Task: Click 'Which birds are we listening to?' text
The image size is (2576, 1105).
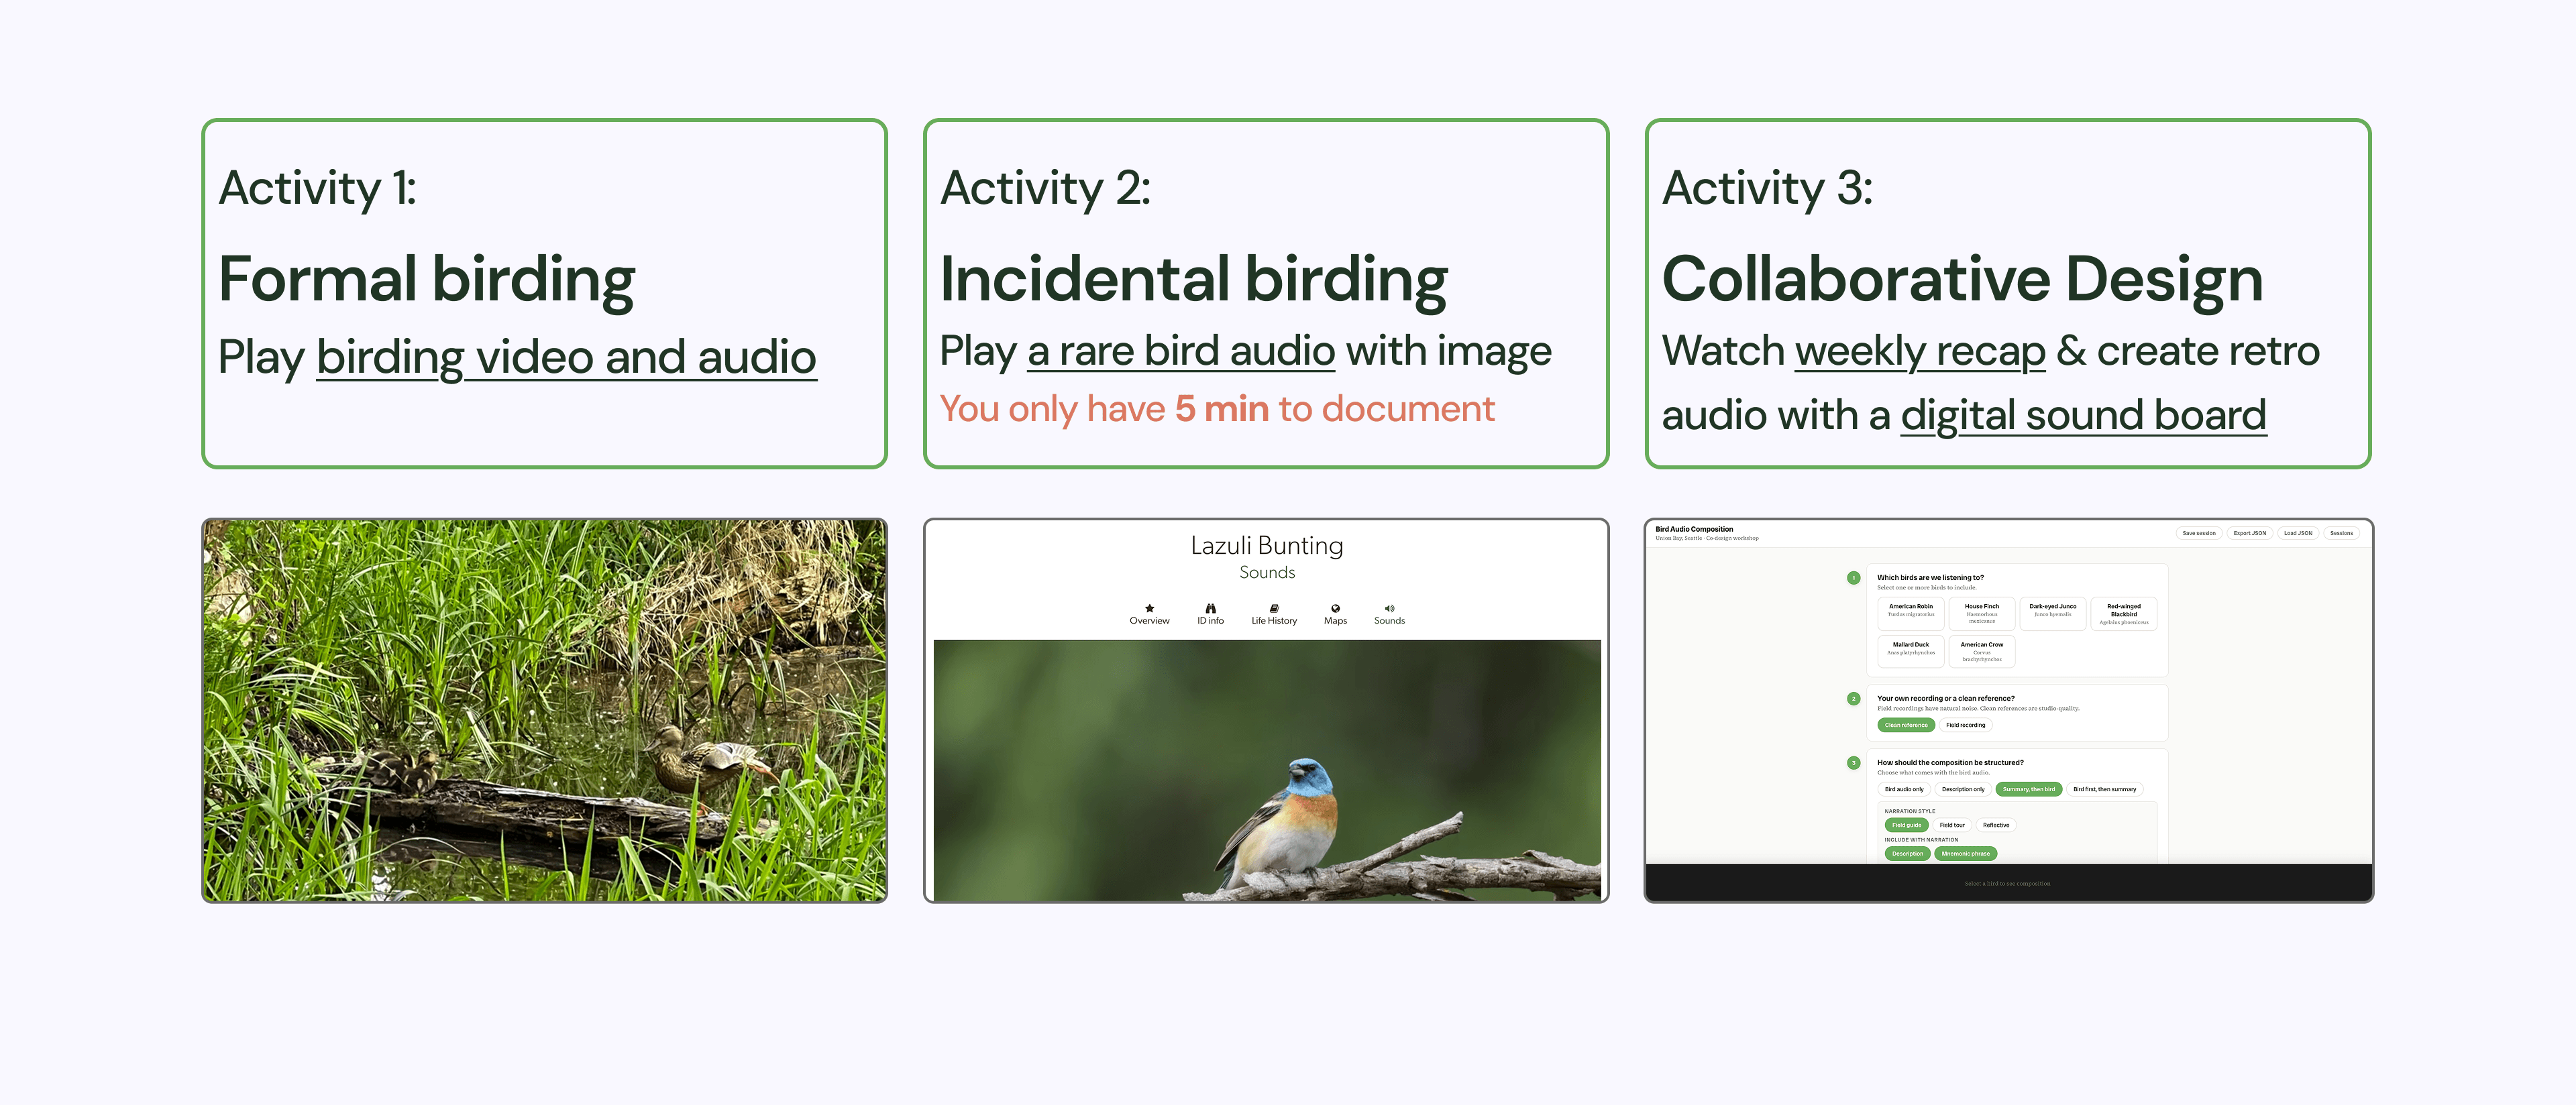Action: pyautogui.click(x=1930, y=577)
